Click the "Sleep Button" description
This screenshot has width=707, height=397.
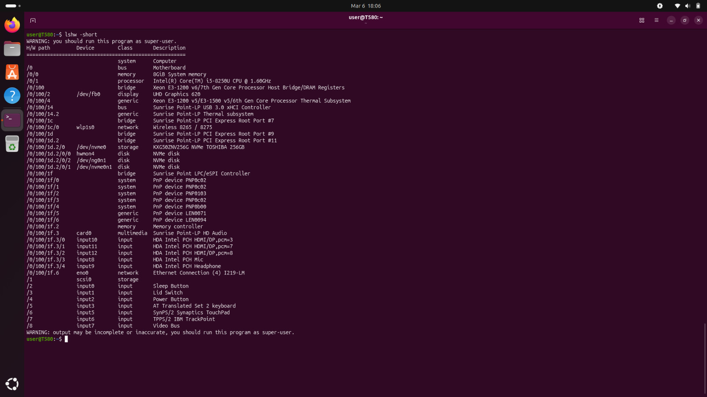pos(171,286)
